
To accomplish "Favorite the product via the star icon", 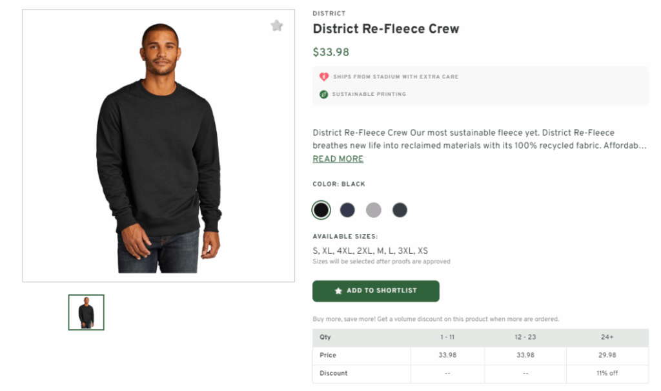I will (x=277, y=26).
